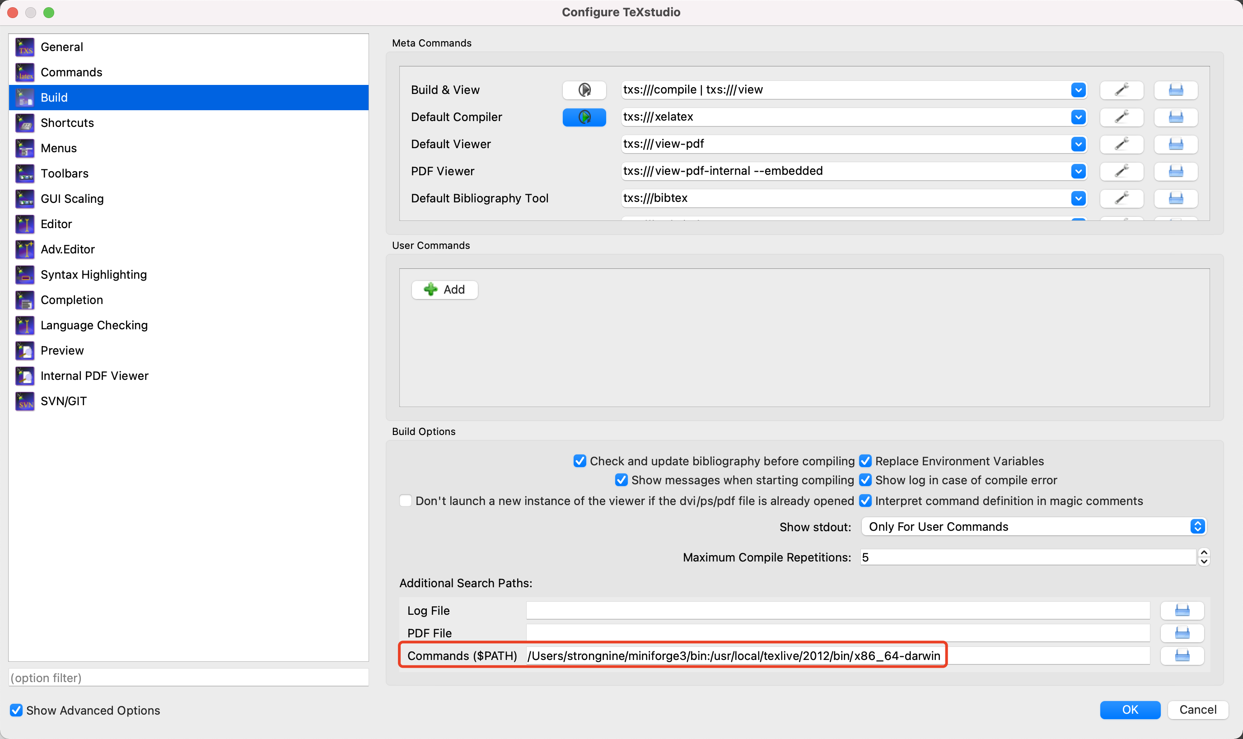
Task: Click the pencil edit icon for Default Compiler
Action: (x=1122, y=116)
